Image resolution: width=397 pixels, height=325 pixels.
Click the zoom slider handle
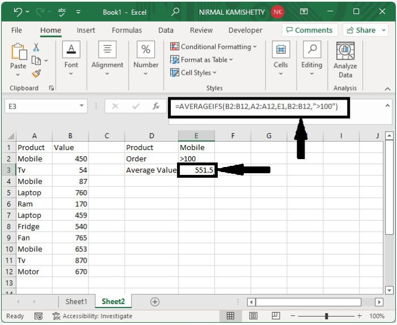[326, 316]
